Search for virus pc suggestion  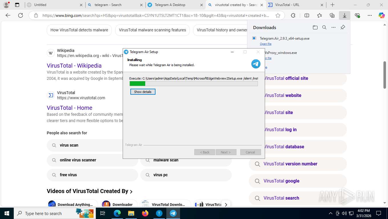[186, 175]
